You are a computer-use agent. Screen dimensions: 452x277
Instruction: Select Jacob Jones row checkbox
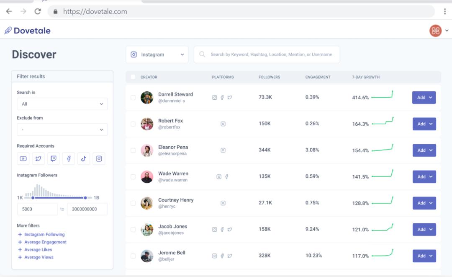coord(133,230)
